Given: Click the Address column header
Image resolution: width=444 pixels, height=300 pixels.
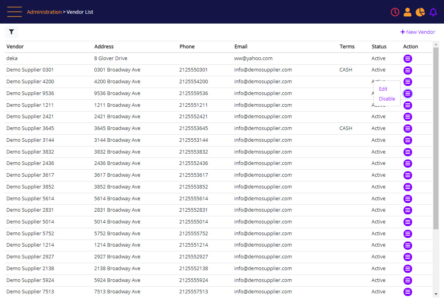Looking at the screenshot, I should point(104,46).
